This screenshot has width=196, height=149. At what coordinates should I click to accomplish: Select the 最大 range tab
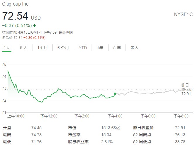(x=135, y=48)
